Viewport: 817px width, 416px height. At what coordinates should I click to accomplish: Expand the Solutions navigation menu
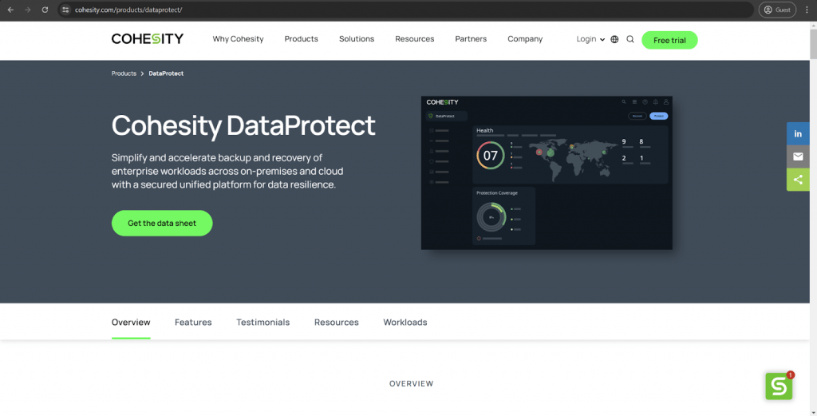(357, 39)
